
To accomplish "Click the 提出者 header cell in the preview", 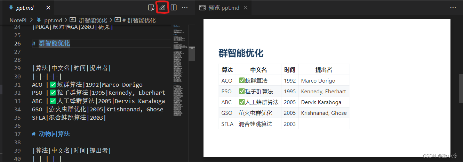I will (324, 70).
